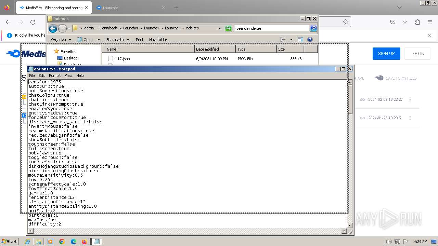
Task: Open Firefox Pocket save icon
Action: click(393, 22)
